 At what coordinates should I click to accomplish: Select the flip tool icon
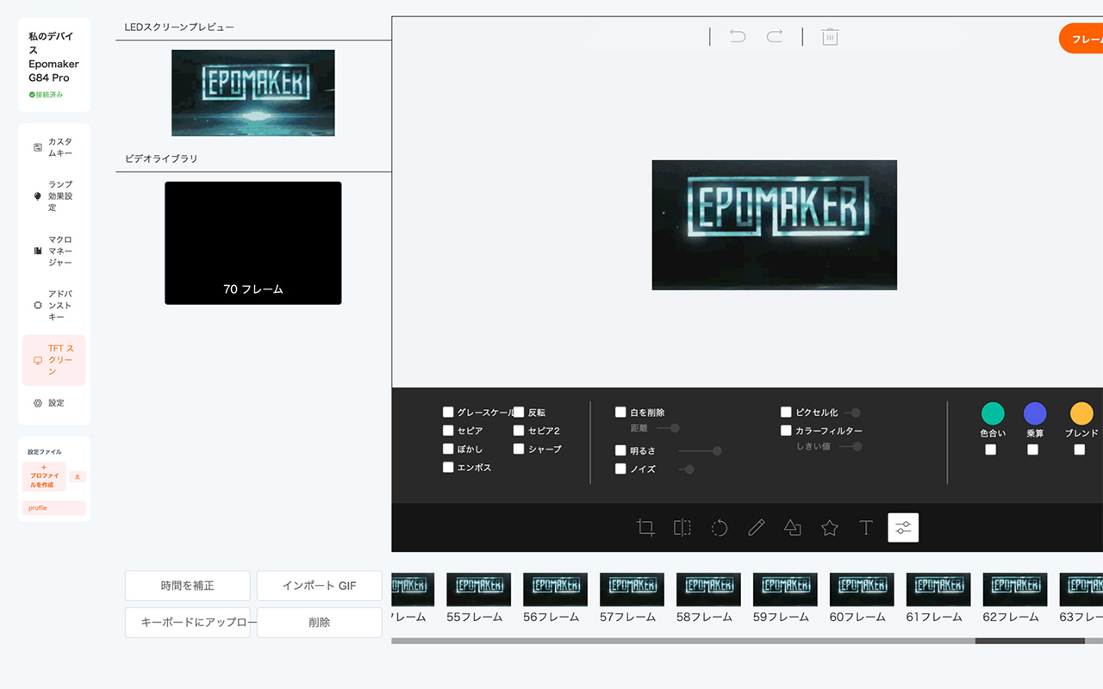(682, 528)
